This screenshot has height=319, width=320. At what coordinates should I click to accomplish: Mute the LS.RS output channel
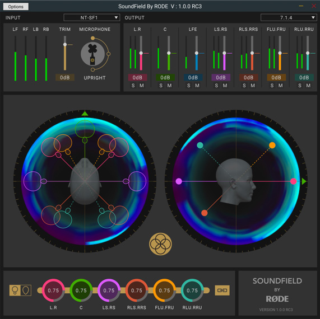pyautogui.click(x=225, y=86)
